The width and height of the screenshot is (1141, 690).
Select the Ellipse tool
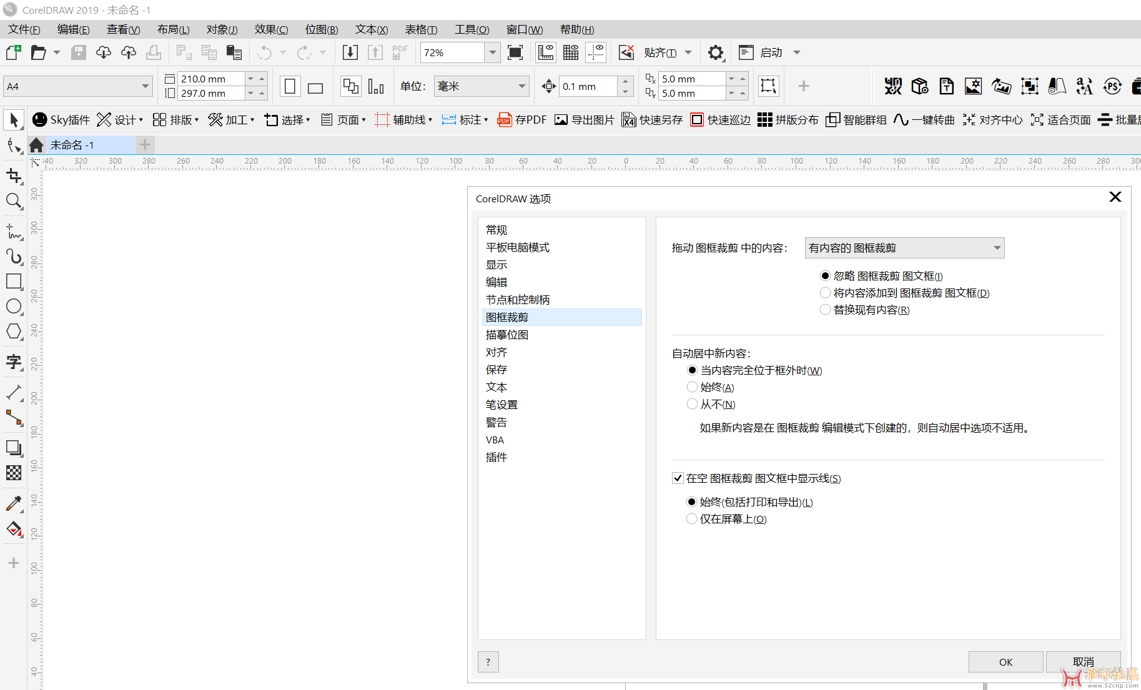[x=14, y=307]
